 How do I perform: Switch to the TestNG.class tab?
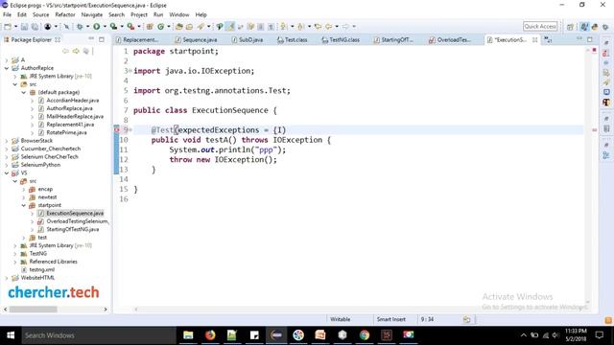(x=341, y=40)
